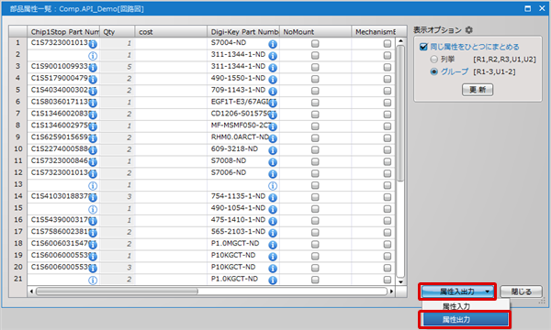Click the horizontal scrollbar right arrow
Viewport: 551px width, 330px height.
[x=391, y=291]
